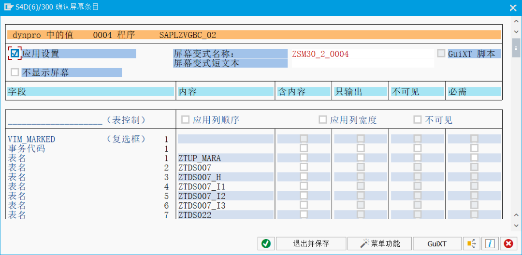Check the 应用列宽度 checkbox

(322, 120)
